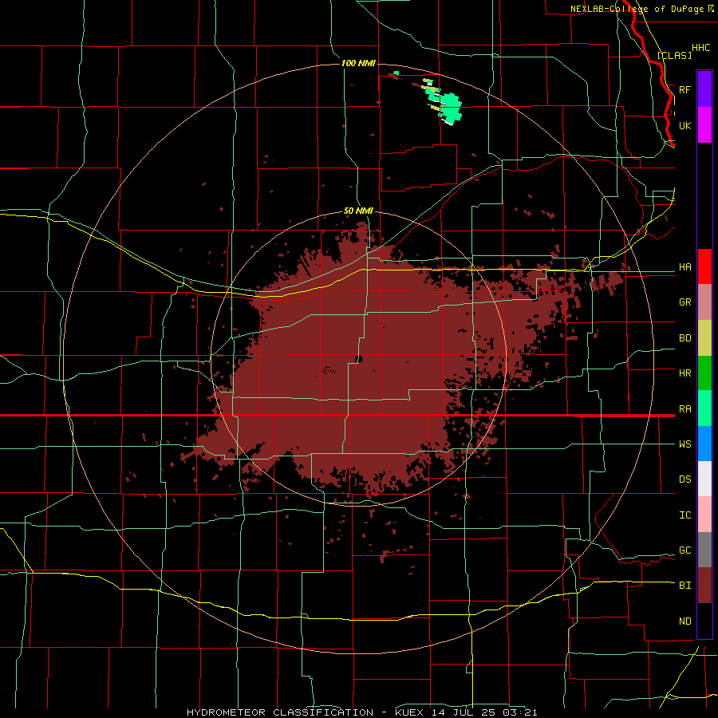This screenshot has height=718, width=718.
Task: Click the RF legend label
Action: coord(684,89)
